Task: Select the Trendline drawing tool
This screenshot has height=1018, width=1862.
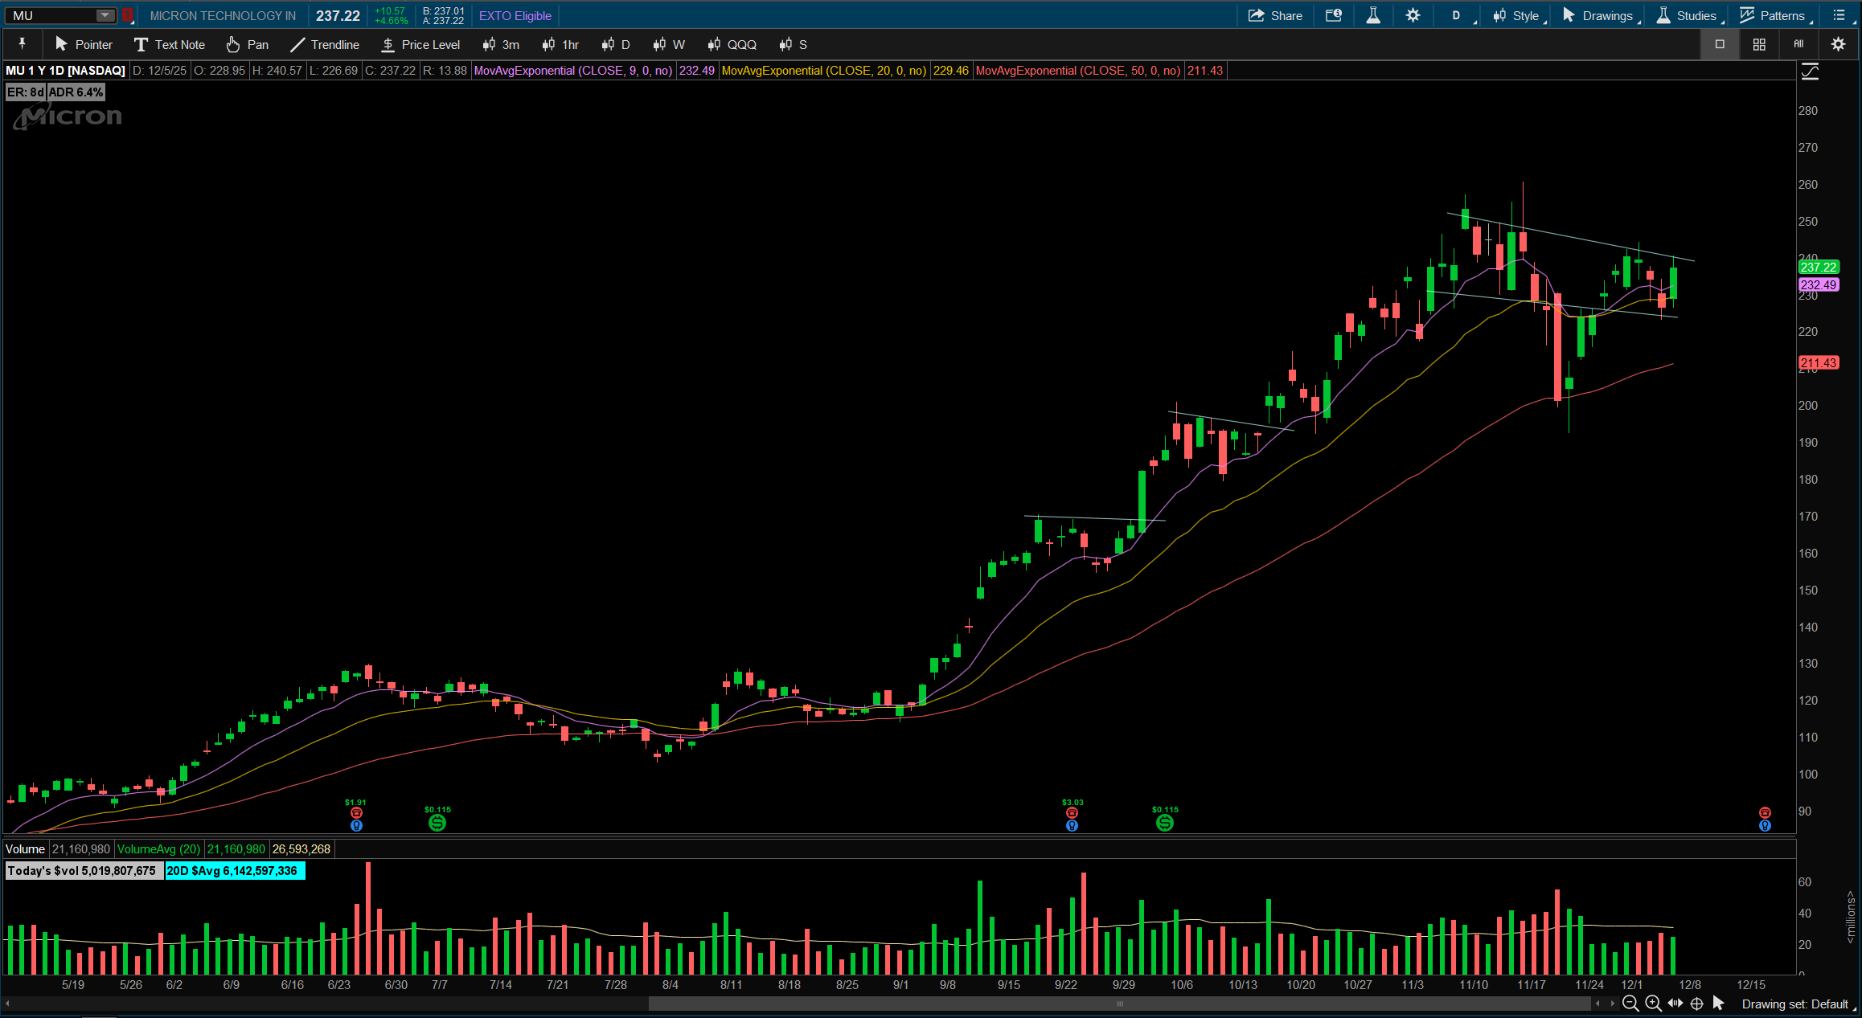Action: tap(325, 44)
